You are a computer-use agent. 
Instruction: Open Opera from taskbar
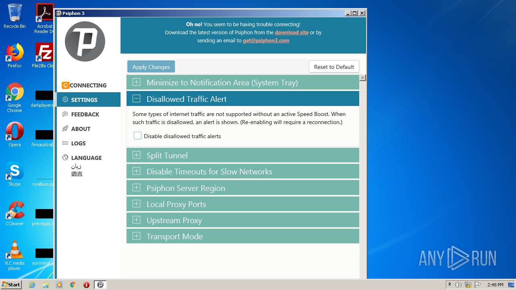click(x=86, y=285)
